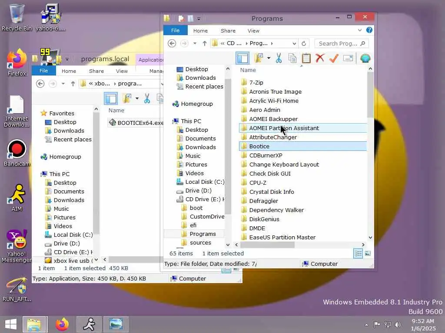Click the Cut scissors icon in Programs window
This screenshot has height=333, width=445.
click(279, 59)
